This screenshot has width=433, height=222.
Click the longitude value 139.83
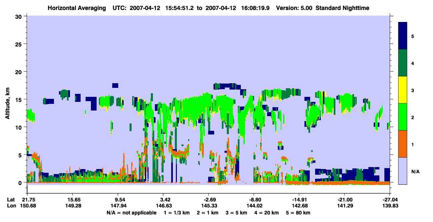(x=390, y=206)
